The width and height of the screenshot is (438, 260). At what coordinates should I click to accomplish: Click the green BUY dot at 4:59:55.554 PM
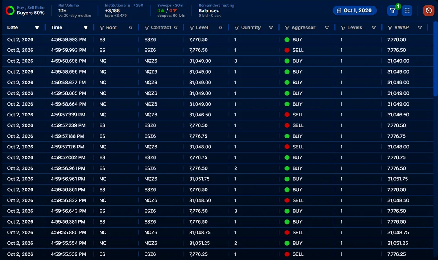[287, 243]
